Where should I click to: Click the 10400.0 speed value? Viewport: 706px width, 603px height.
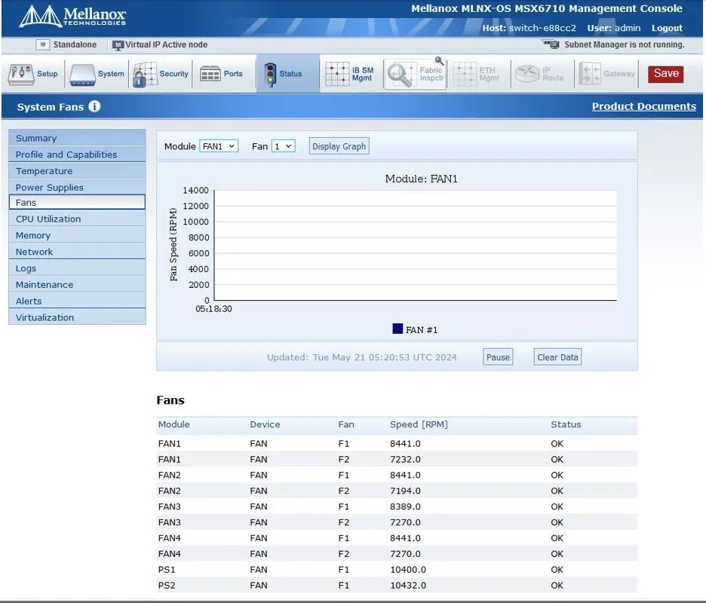click(x=408, y=570)
